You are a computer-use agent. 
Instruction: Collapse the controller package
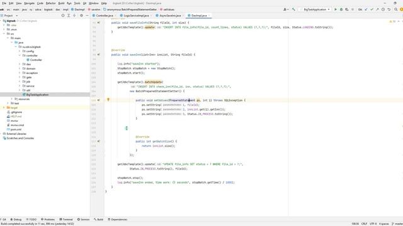20,56
